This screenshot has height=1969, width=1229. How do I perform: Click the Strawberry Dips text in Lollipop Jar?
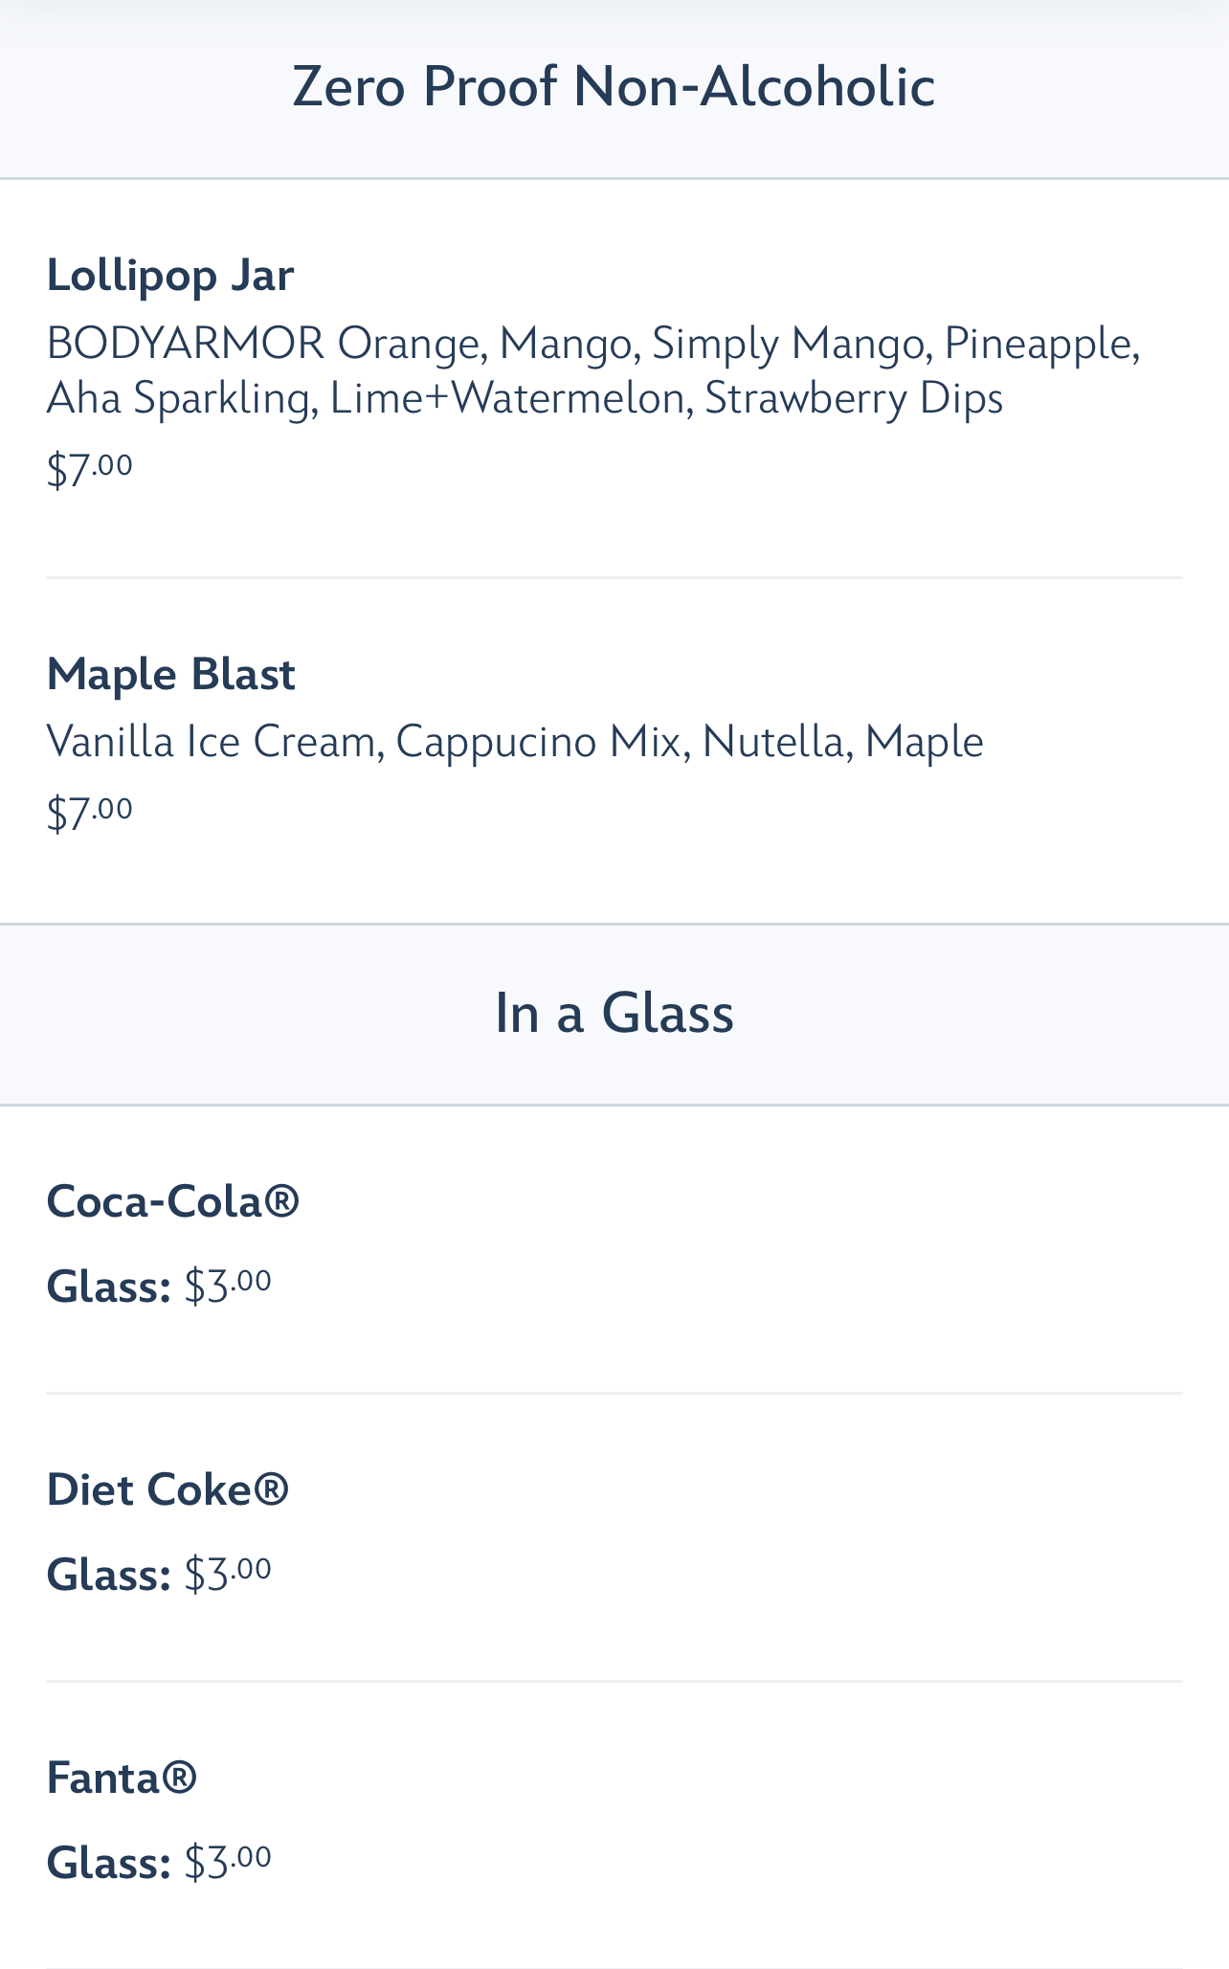click(x=854, y=399)
